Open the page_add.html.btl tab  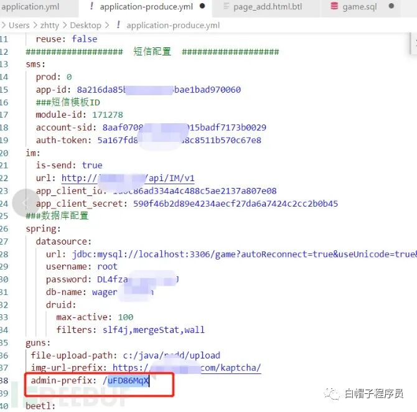point(268,6)
